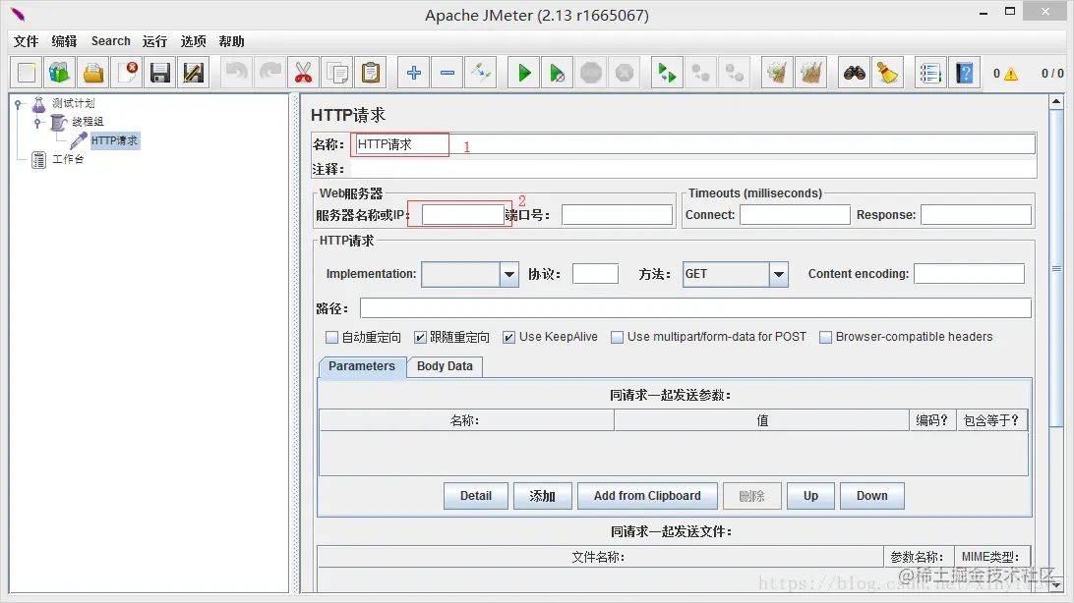Open the 帮助 menu
The width and height of the screenshot is (1074, 603).
[231, 41]
